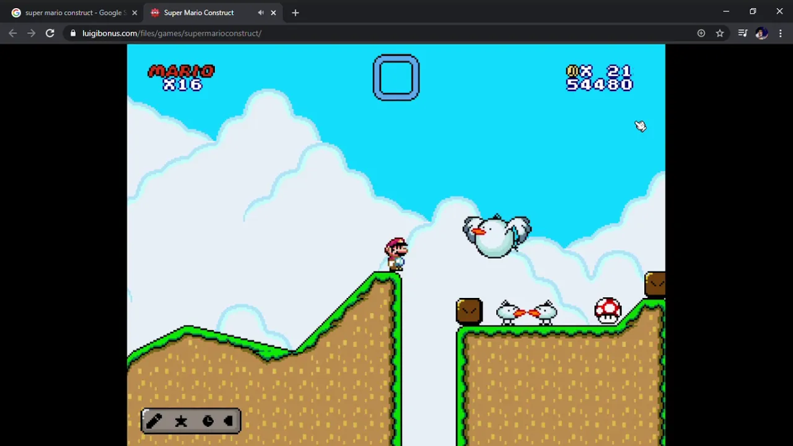Image resolution: width=793 pixels, height=446 pixels.
Task: Click the install app plus icon
Action: click(701, 33)
